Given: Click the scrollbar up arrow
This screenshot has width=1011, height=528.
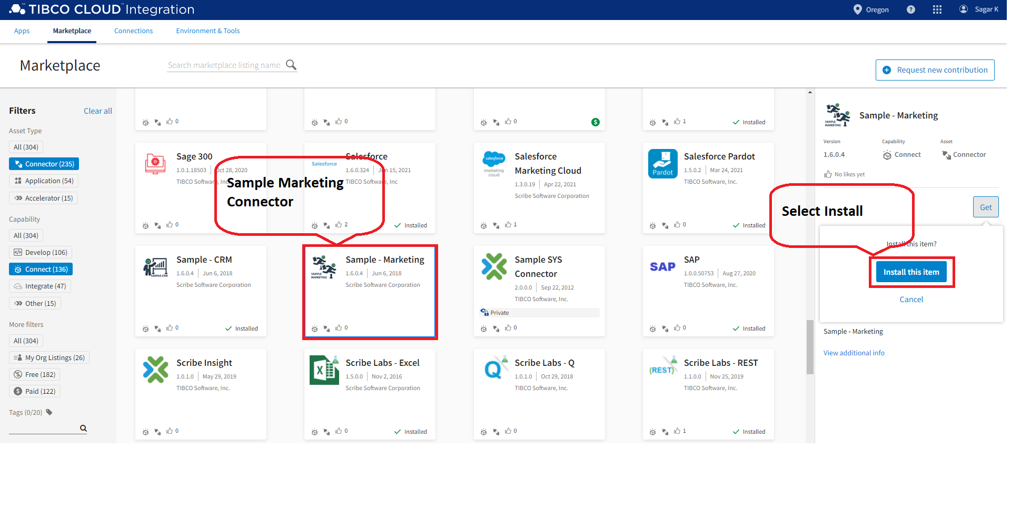Looking at the screenshot, I should pos(810,92).
